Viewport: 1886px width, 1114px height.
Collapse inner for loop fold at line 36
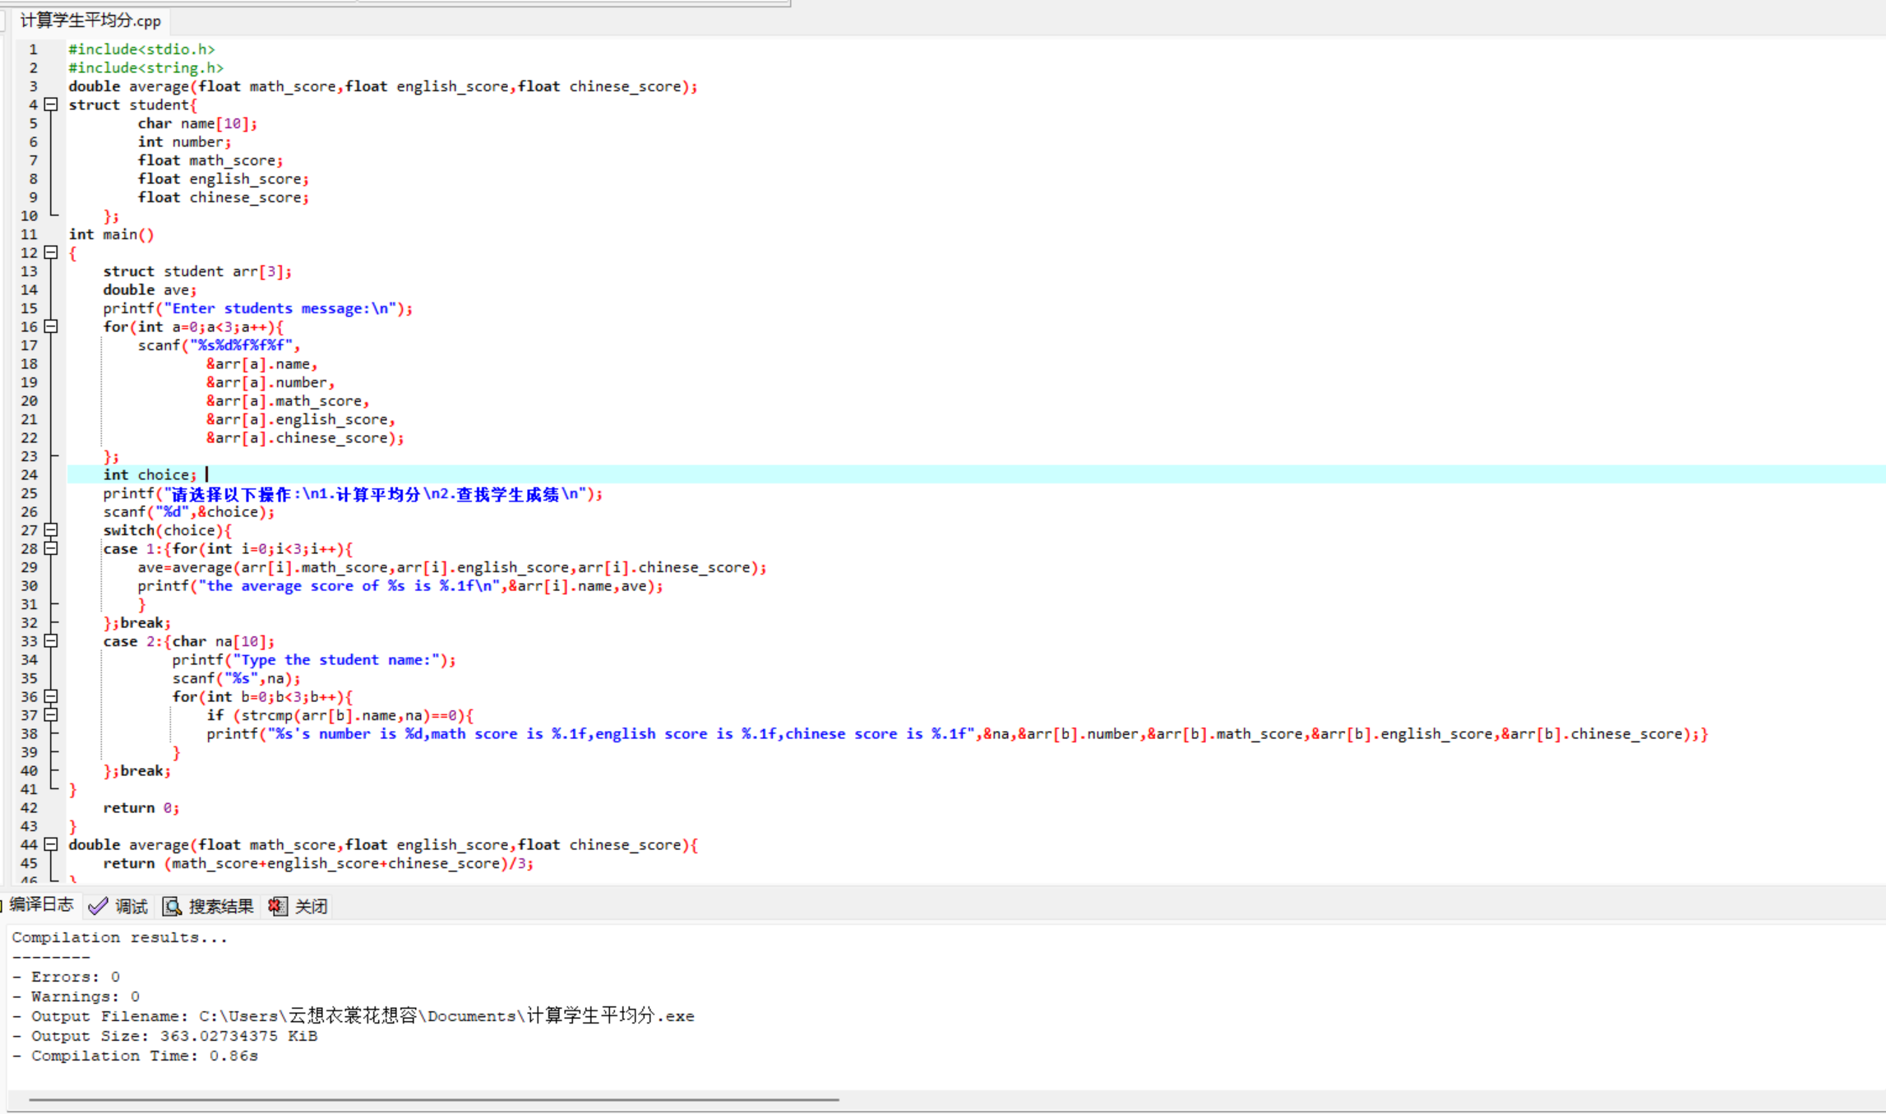(51, 696)
